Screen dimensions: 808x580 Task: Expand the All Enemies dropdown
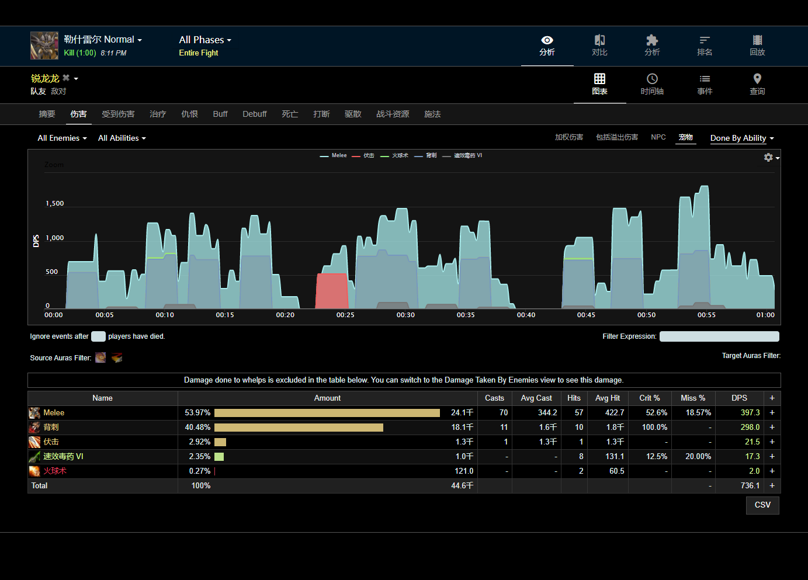[62, 138]
